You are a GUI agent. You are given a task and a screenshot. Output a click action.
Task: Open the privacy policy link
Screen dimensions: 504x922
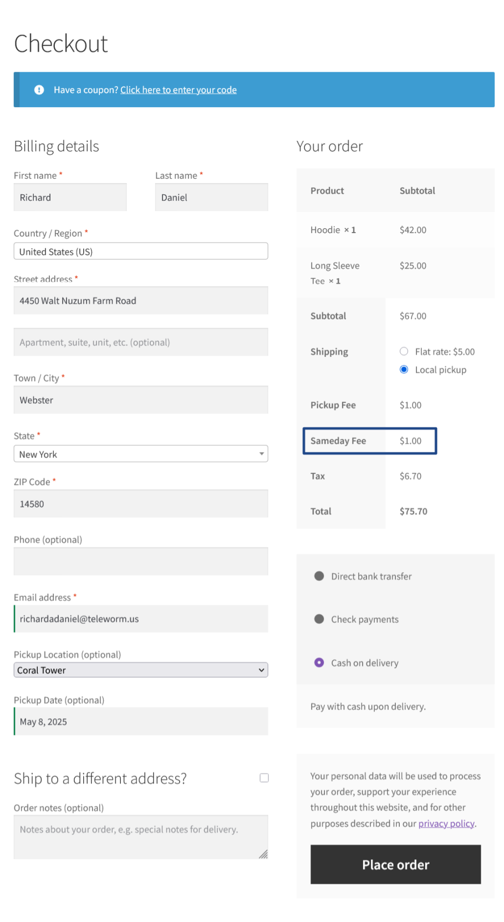click(x=446, y=823)
